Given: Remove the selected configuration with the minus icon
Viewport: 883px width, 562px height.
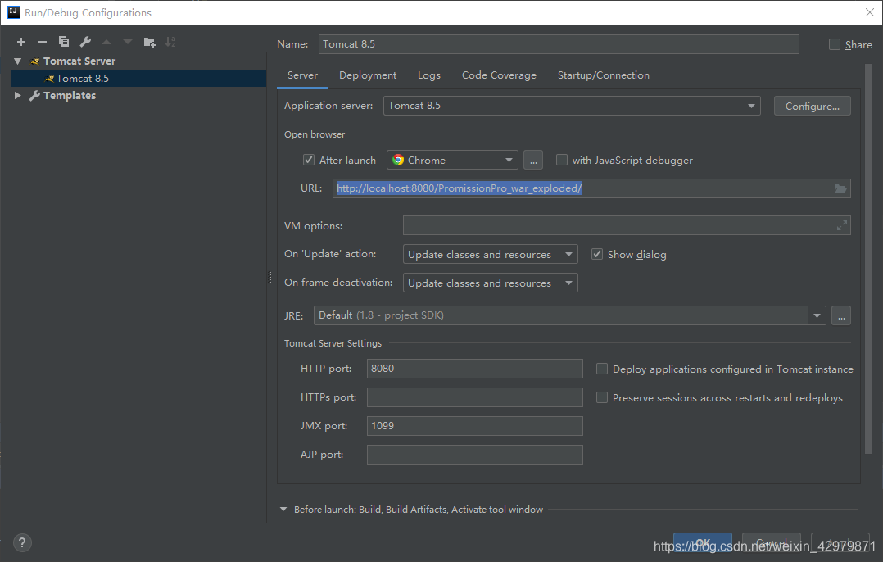Looking at the screenshot, I should tap(43, 42).
